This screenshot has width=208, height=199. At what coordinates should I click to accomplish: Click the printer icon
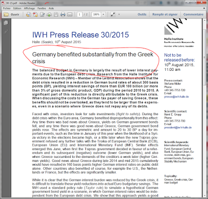63,15
